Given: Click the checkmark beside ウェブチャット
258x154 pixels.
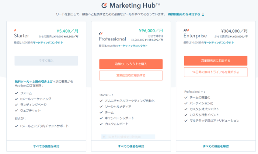Looking at the screenshot, I should [x=16, y=110].
